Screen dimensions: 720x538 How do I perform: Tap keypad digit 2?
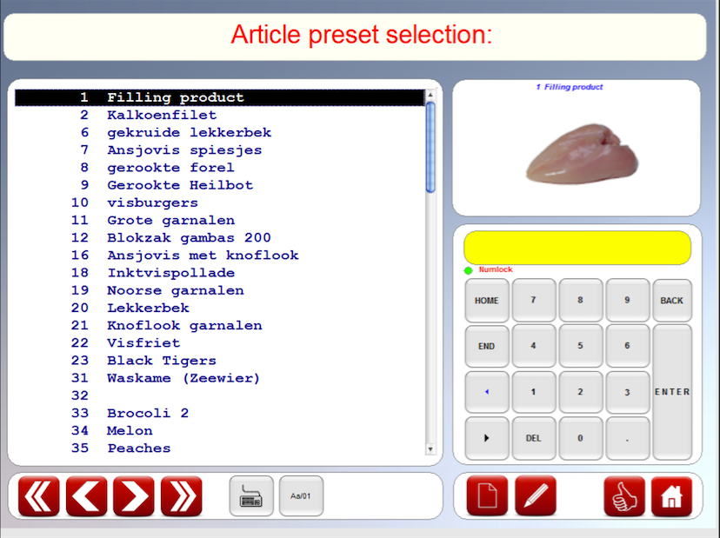pyautogui.click(x=580, y=392)
